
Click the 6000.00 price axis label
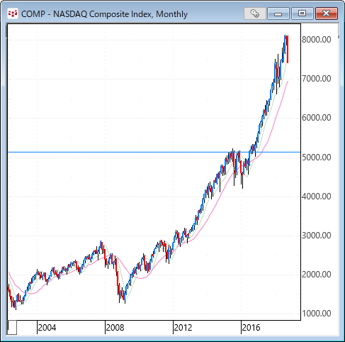(x=317, y=118)
